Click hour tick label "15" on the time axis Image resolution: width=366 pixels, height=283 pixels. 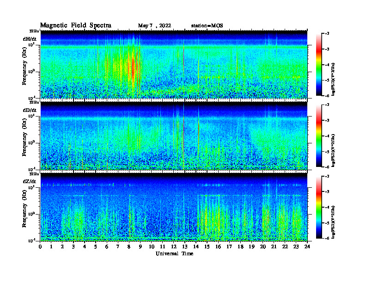[x=207, y=247]
